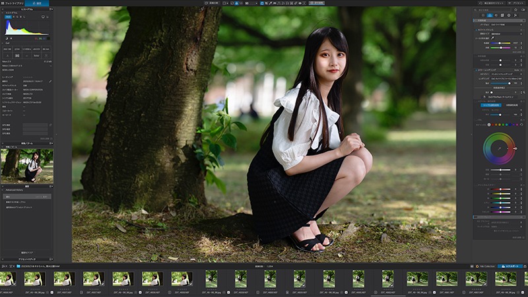Reset HSL channel with circular arrow icon
This screenshot has width=528, height=297.
coord(521,125)
